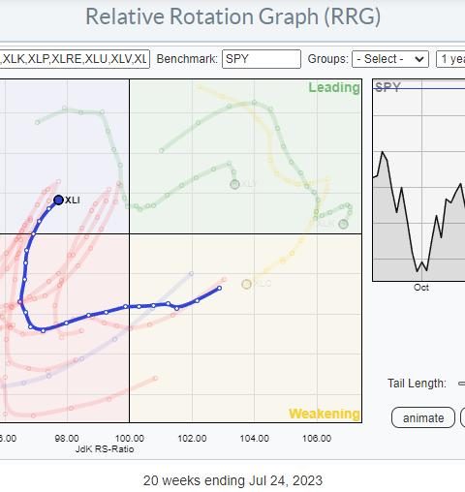Click the Benchmark label

[x=187, y=59]
